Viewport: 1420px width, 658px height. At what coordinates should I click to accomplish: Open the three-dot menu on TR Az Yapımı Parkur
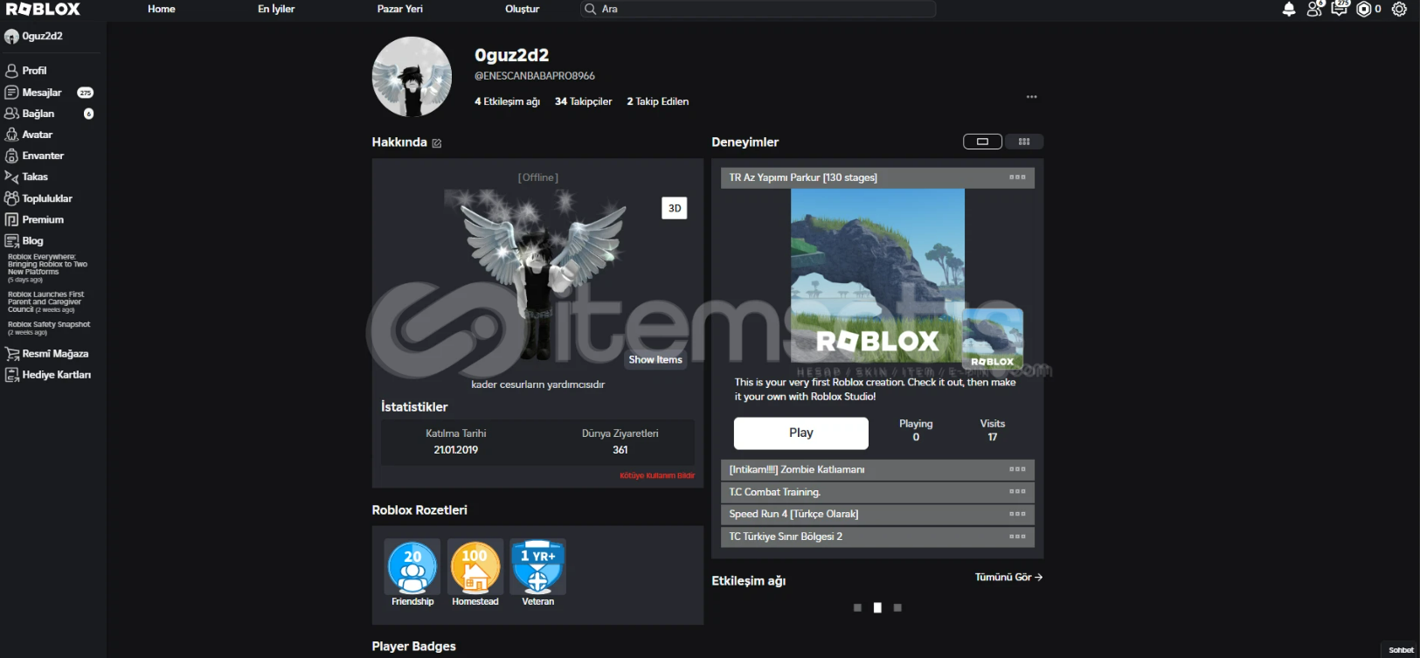(1018, 177)
